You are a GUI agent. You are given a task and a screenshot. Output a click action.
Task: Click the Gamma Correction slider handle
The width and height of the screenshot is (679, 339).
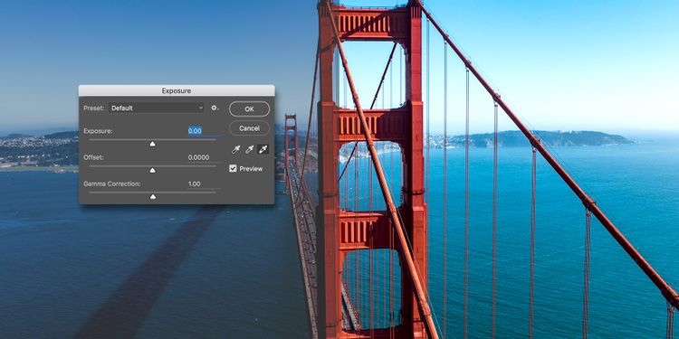click(x=152, y=197)
